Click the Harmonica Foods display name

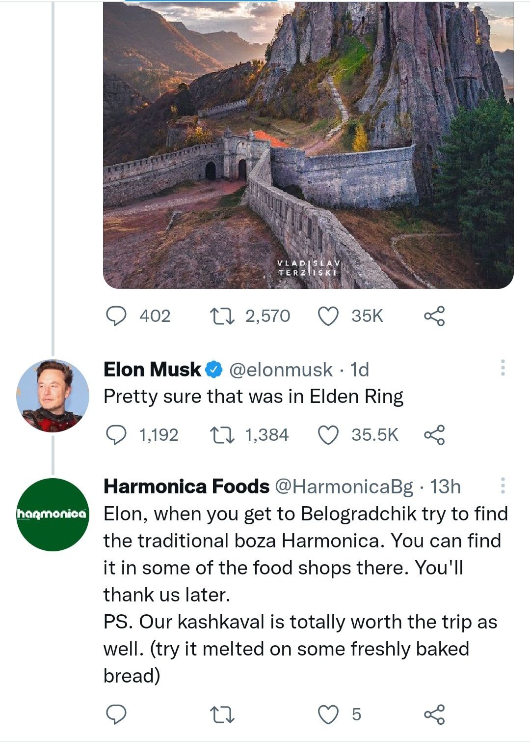[x=186, y=486]
